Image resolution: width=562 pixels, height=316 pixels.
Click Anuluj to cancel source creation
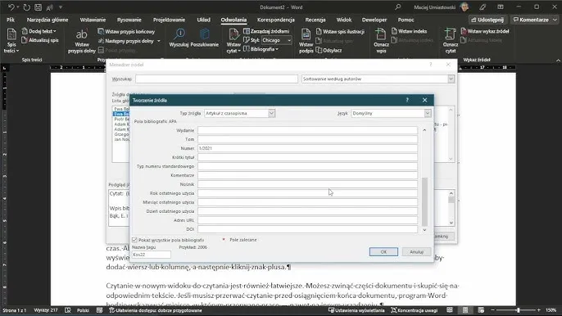click(x=416, y=252)
